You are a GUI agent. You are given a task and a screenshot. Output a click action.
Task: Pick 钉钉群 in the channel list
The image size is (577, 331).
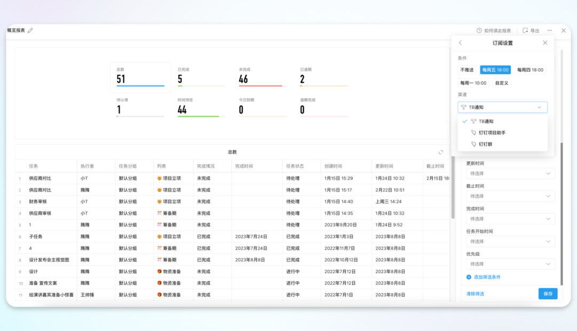[485, 144]
